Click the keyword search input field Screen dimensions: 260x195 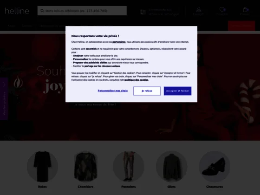(x=82, y=11)
